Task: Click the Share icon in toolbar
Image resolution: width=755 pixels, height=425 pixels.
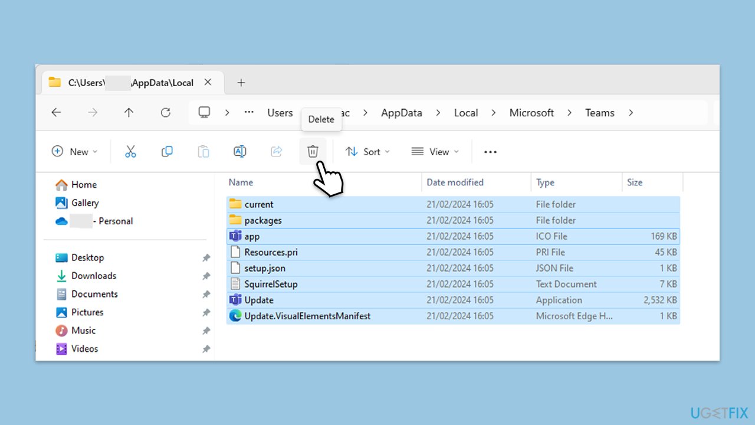Action: [277, 152]
